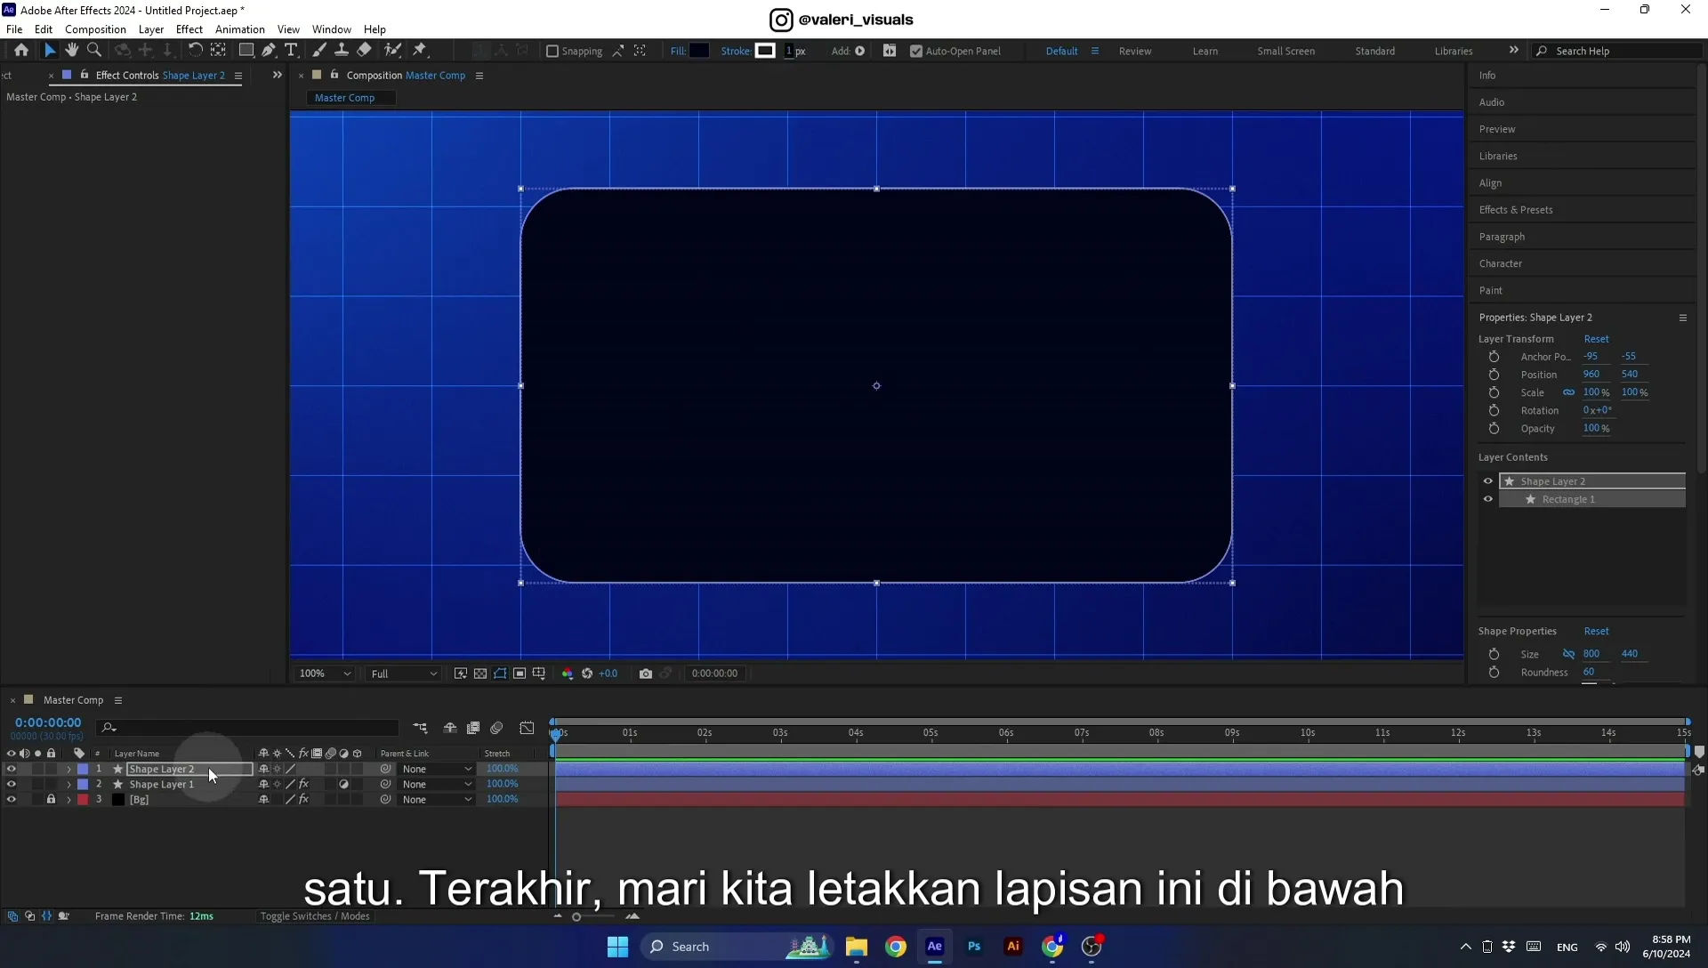Viewport: 1708px width, 968px height.
Task: Open Parent dropdown for Shape Layer 1
Action: [x=436, y=785]
